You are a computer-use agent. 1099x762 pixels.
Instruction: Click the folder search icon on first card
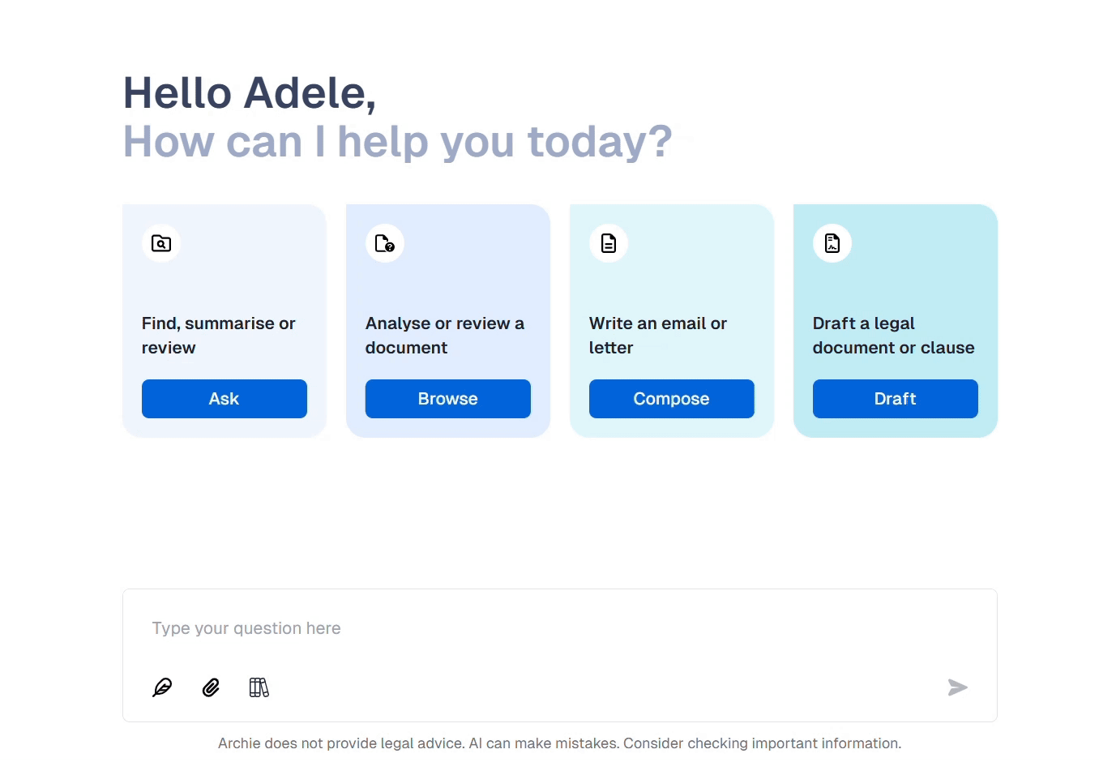tap(161, 243)
